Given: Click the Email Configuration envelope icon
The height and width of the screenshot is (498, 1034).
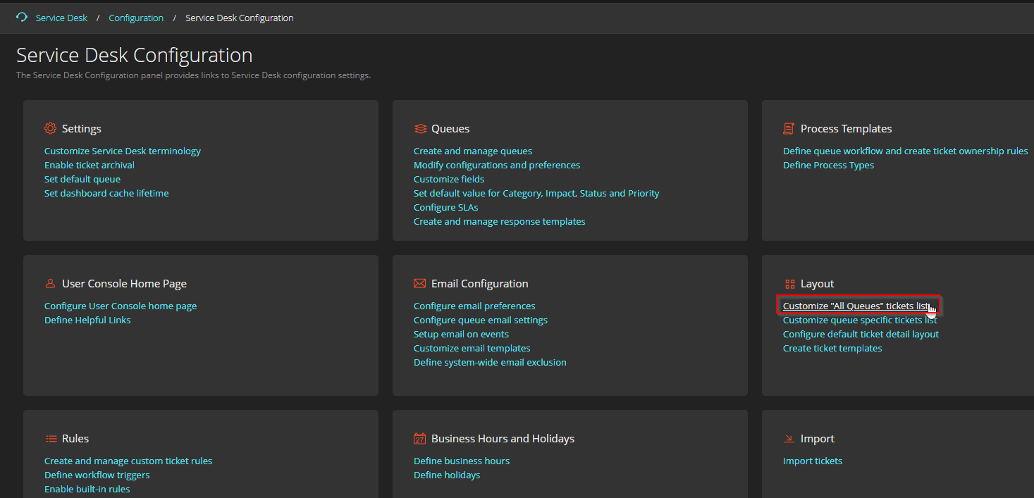Looking at the screenshot, I should coord(420,283).
